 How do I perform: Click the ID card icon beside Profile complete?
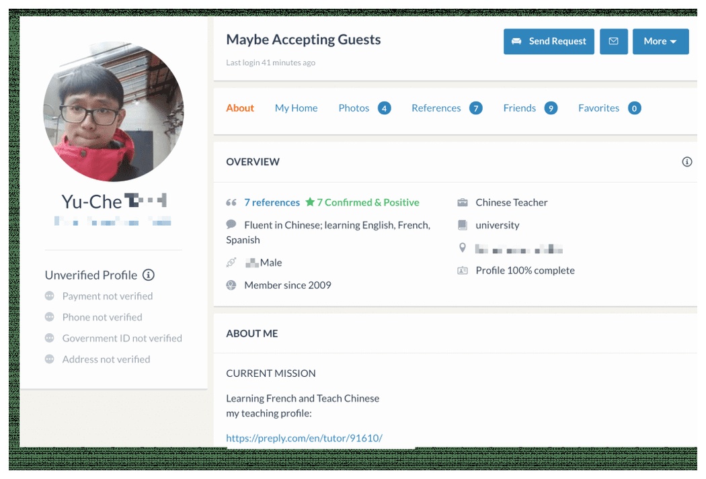point(463,270)
